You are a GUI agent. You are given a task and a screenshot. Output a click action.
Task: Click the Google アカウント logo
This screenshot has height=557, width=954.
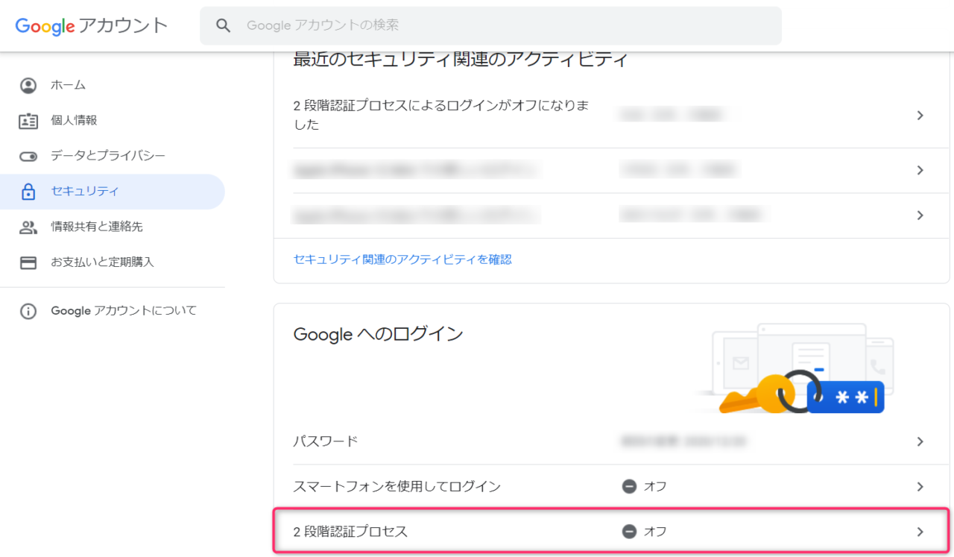tap(92, 25)
